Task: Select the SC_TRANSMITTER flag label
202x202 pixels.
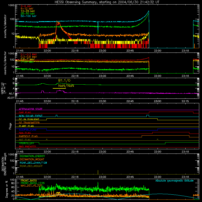Action: (x=29, y=123)
